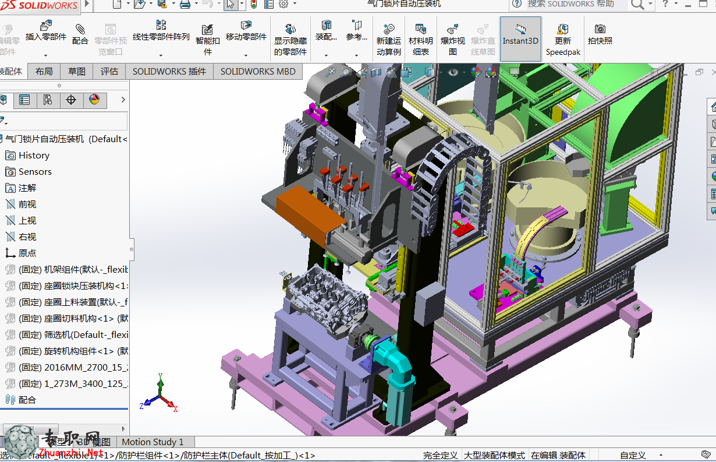Open the Options gear dropdown arrow
Screen dimensions: 716x462
pyautogui.click(x=295, y=5)
